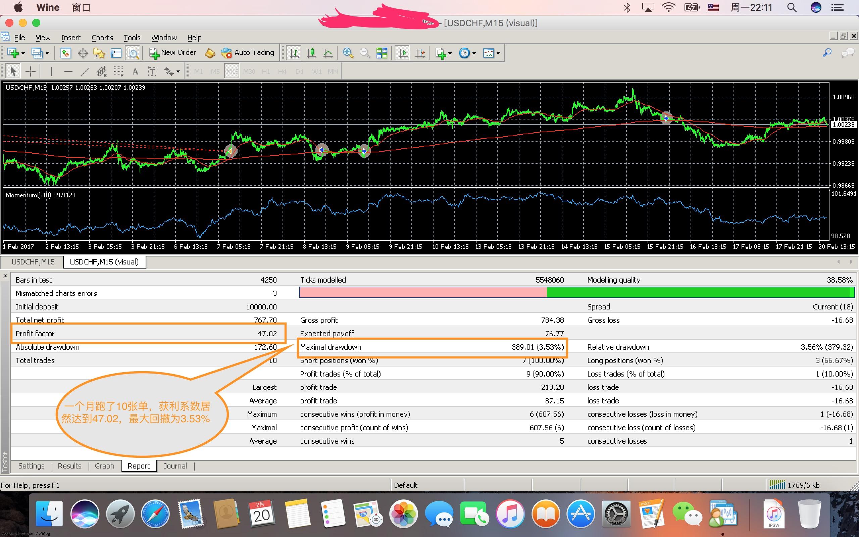Open the tester Journal tab

pyautogui.click(x=175, y=466)
